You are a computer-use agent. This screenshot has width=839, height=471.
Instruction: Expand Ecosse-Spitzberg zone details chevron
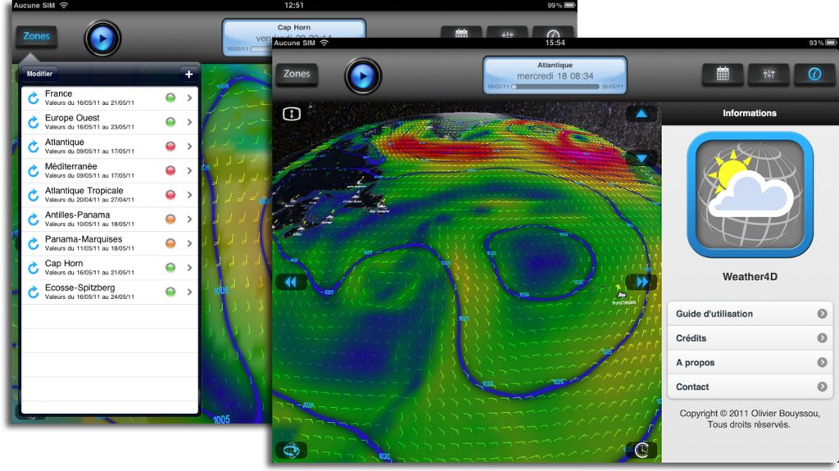(189, 292)
